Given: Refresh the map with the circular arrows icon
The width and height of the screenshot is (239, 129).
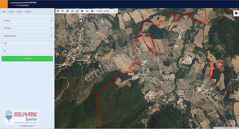Looking at the screenshot, I should point(68,11).
